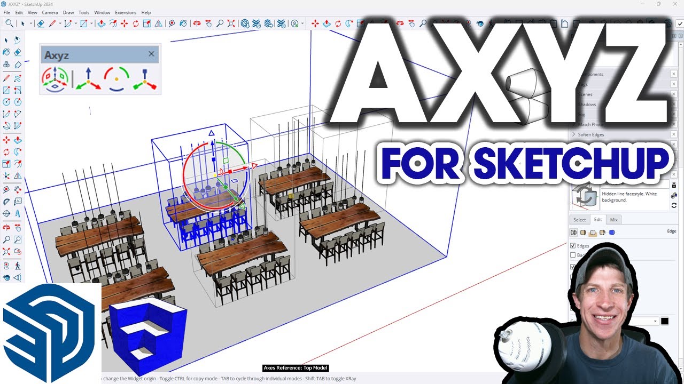Open 3D Warehouse from top toolbar

[x=244, y=23]
